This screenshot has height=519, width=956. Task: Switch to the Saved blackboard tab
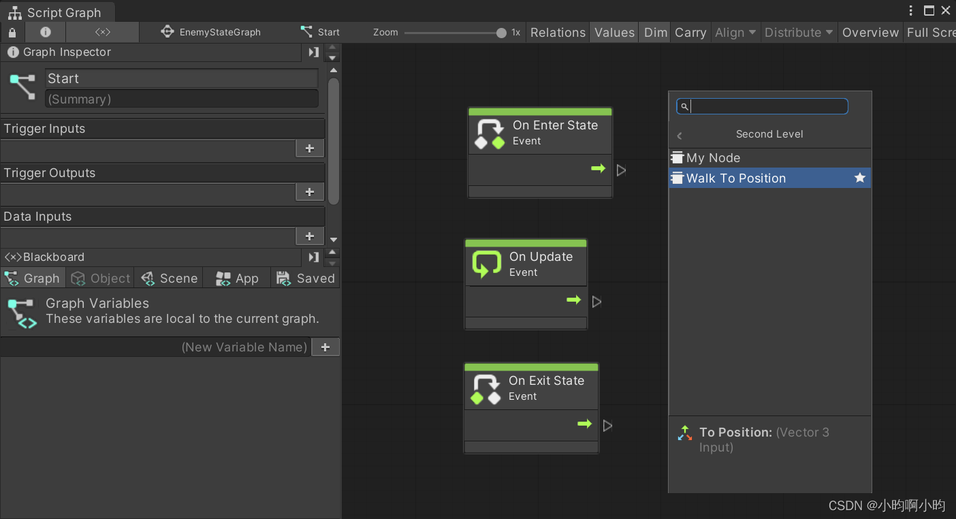306,278
